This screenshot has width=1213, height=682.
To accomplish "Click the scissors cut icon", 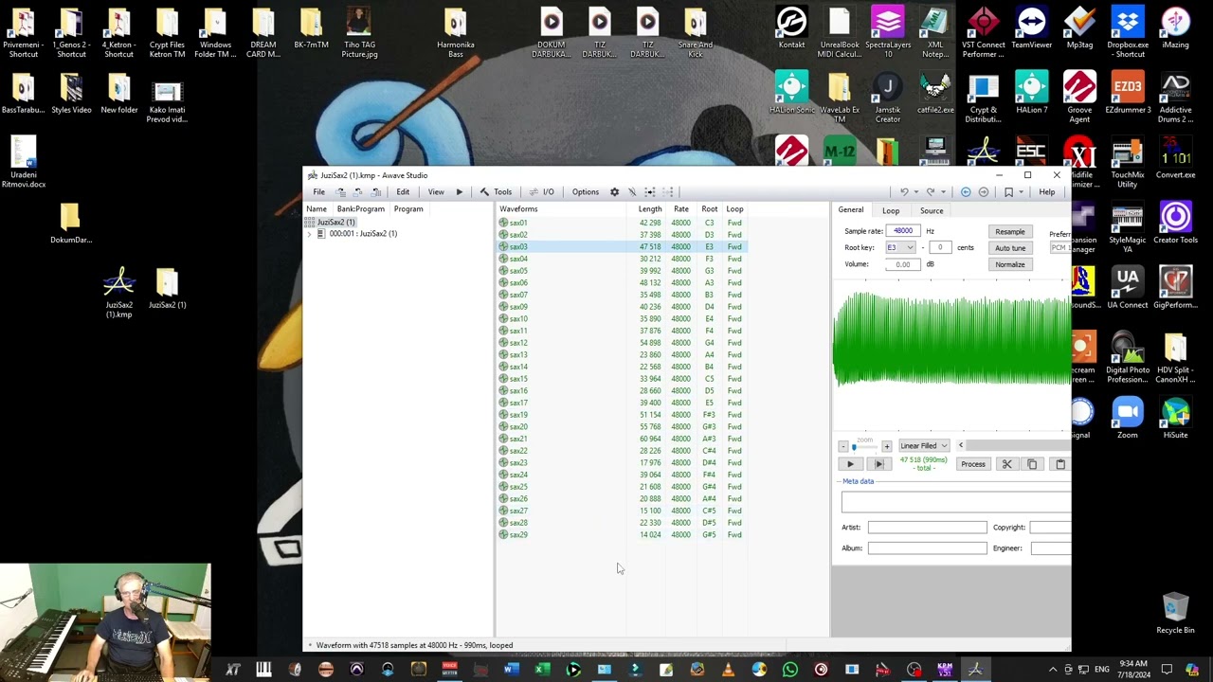I will point(1006,464).
